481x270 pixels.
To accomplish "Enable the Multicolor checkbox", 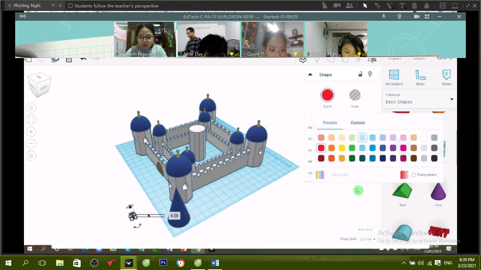I will click(329, 175).
